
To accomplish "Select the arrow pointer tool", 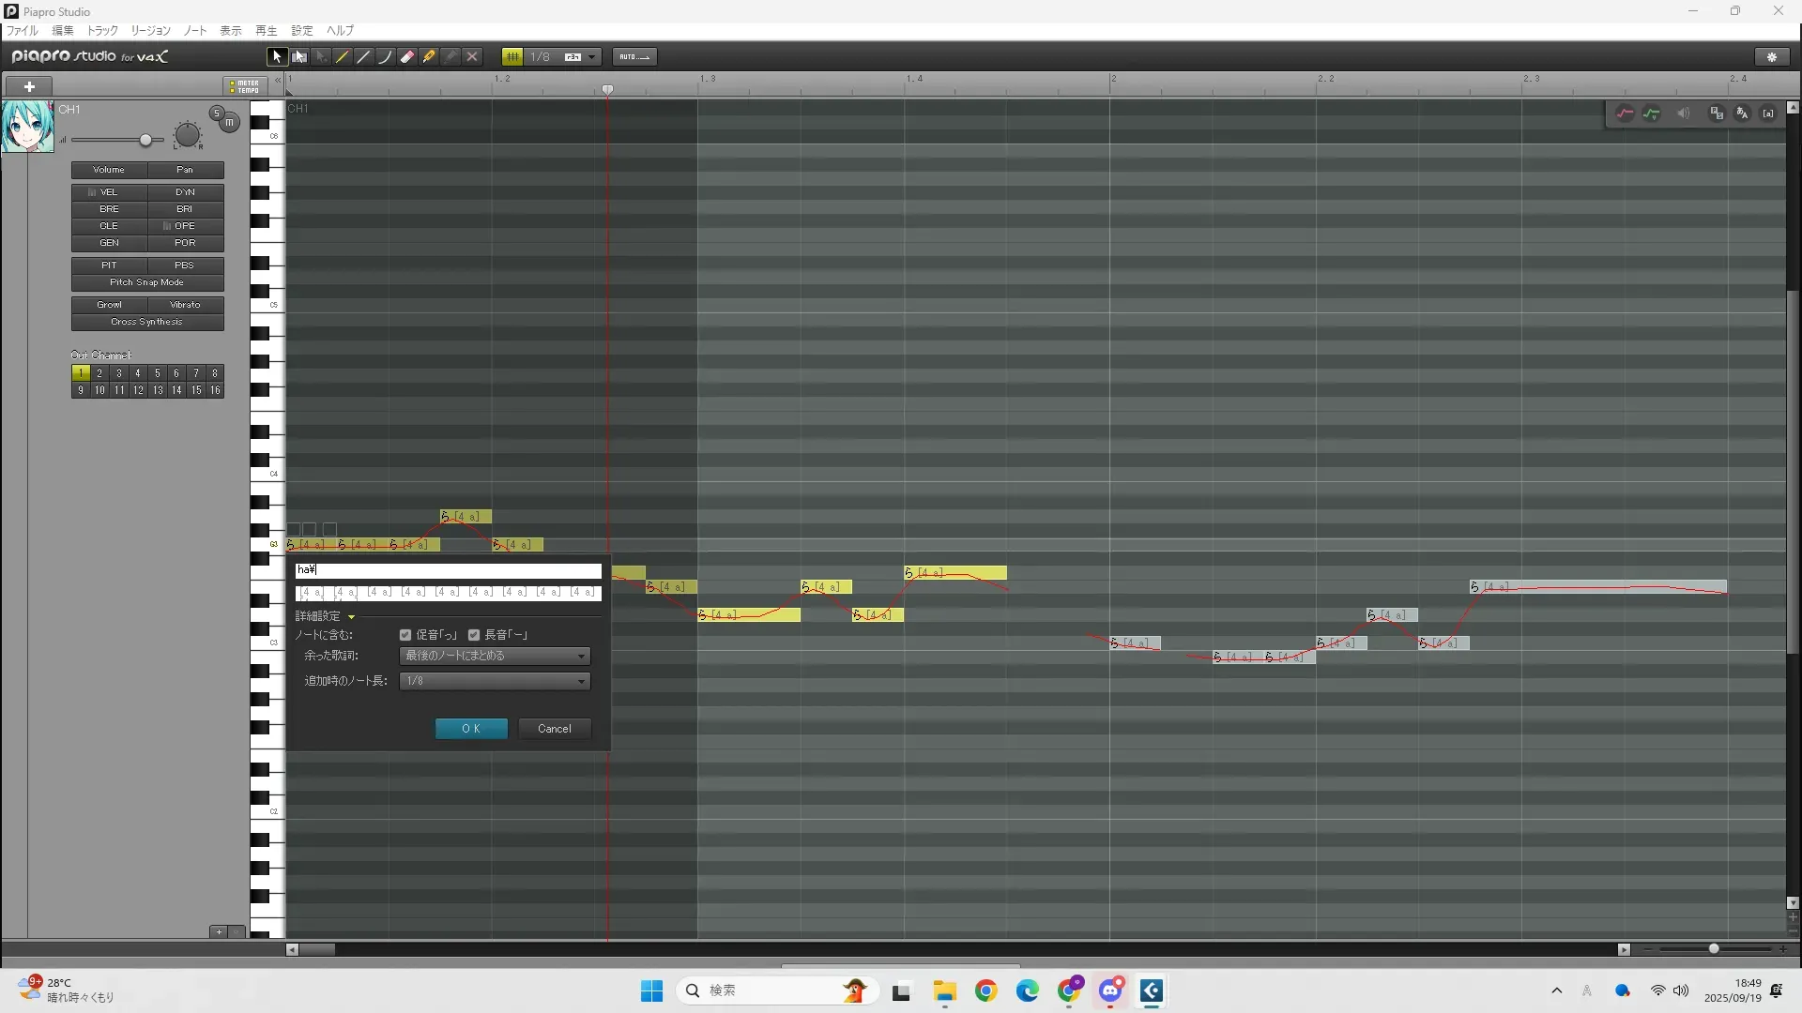I will point(277,56).
